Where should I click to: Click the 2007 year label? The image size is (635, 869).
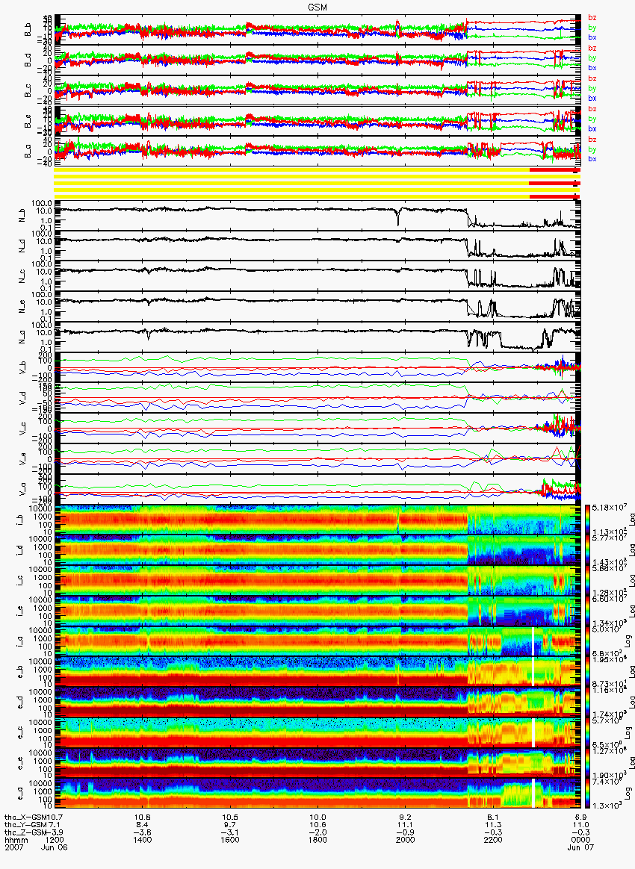[x=13, y=848]
